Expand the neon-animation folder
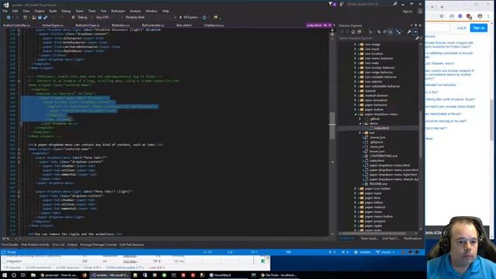Image resolution: width=496 pixels, height=279 pixels. click(x=355, y=100)
